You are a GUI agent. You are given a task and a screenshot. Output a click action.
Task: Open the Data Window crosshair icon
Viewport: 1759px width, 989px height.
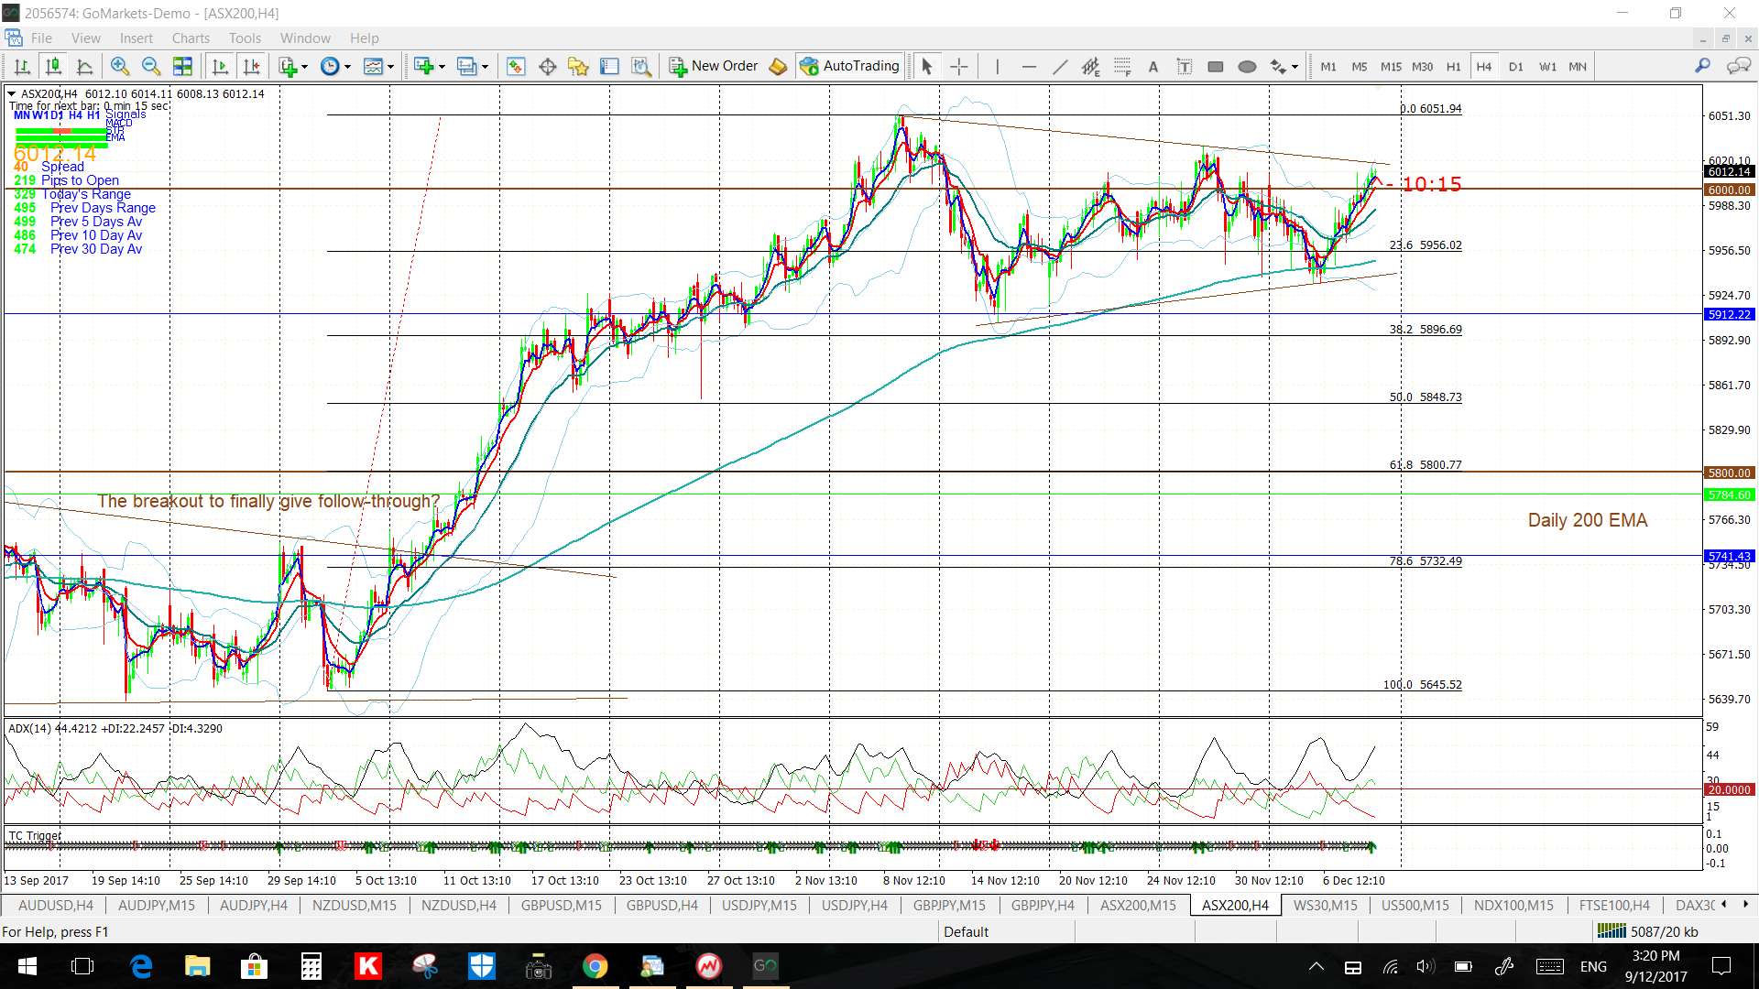pos(547,66)
